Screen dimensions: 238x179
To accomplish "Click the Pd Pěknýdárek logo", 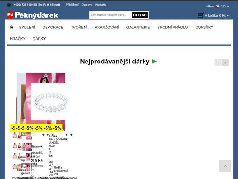I will tap(33, 15).
